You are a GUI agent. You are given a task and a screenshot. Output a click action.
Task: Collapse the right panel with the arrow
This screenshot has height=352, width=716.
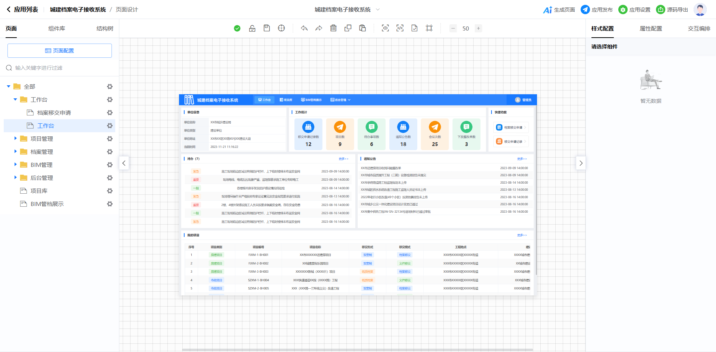581,163
